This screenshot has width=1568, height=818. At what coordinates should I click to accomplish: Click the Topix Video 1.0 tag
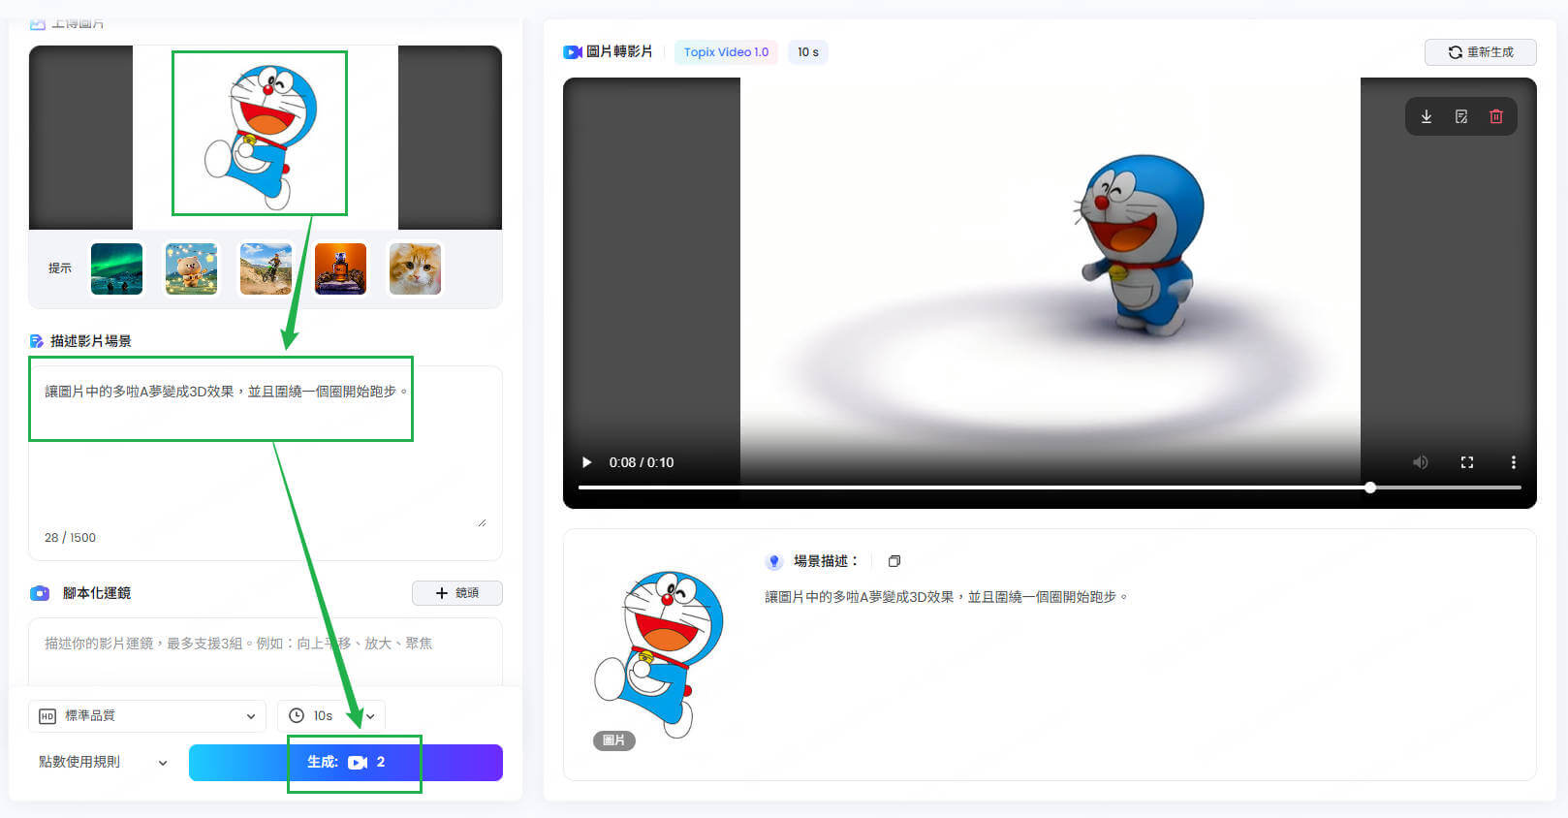click(726, 52)
